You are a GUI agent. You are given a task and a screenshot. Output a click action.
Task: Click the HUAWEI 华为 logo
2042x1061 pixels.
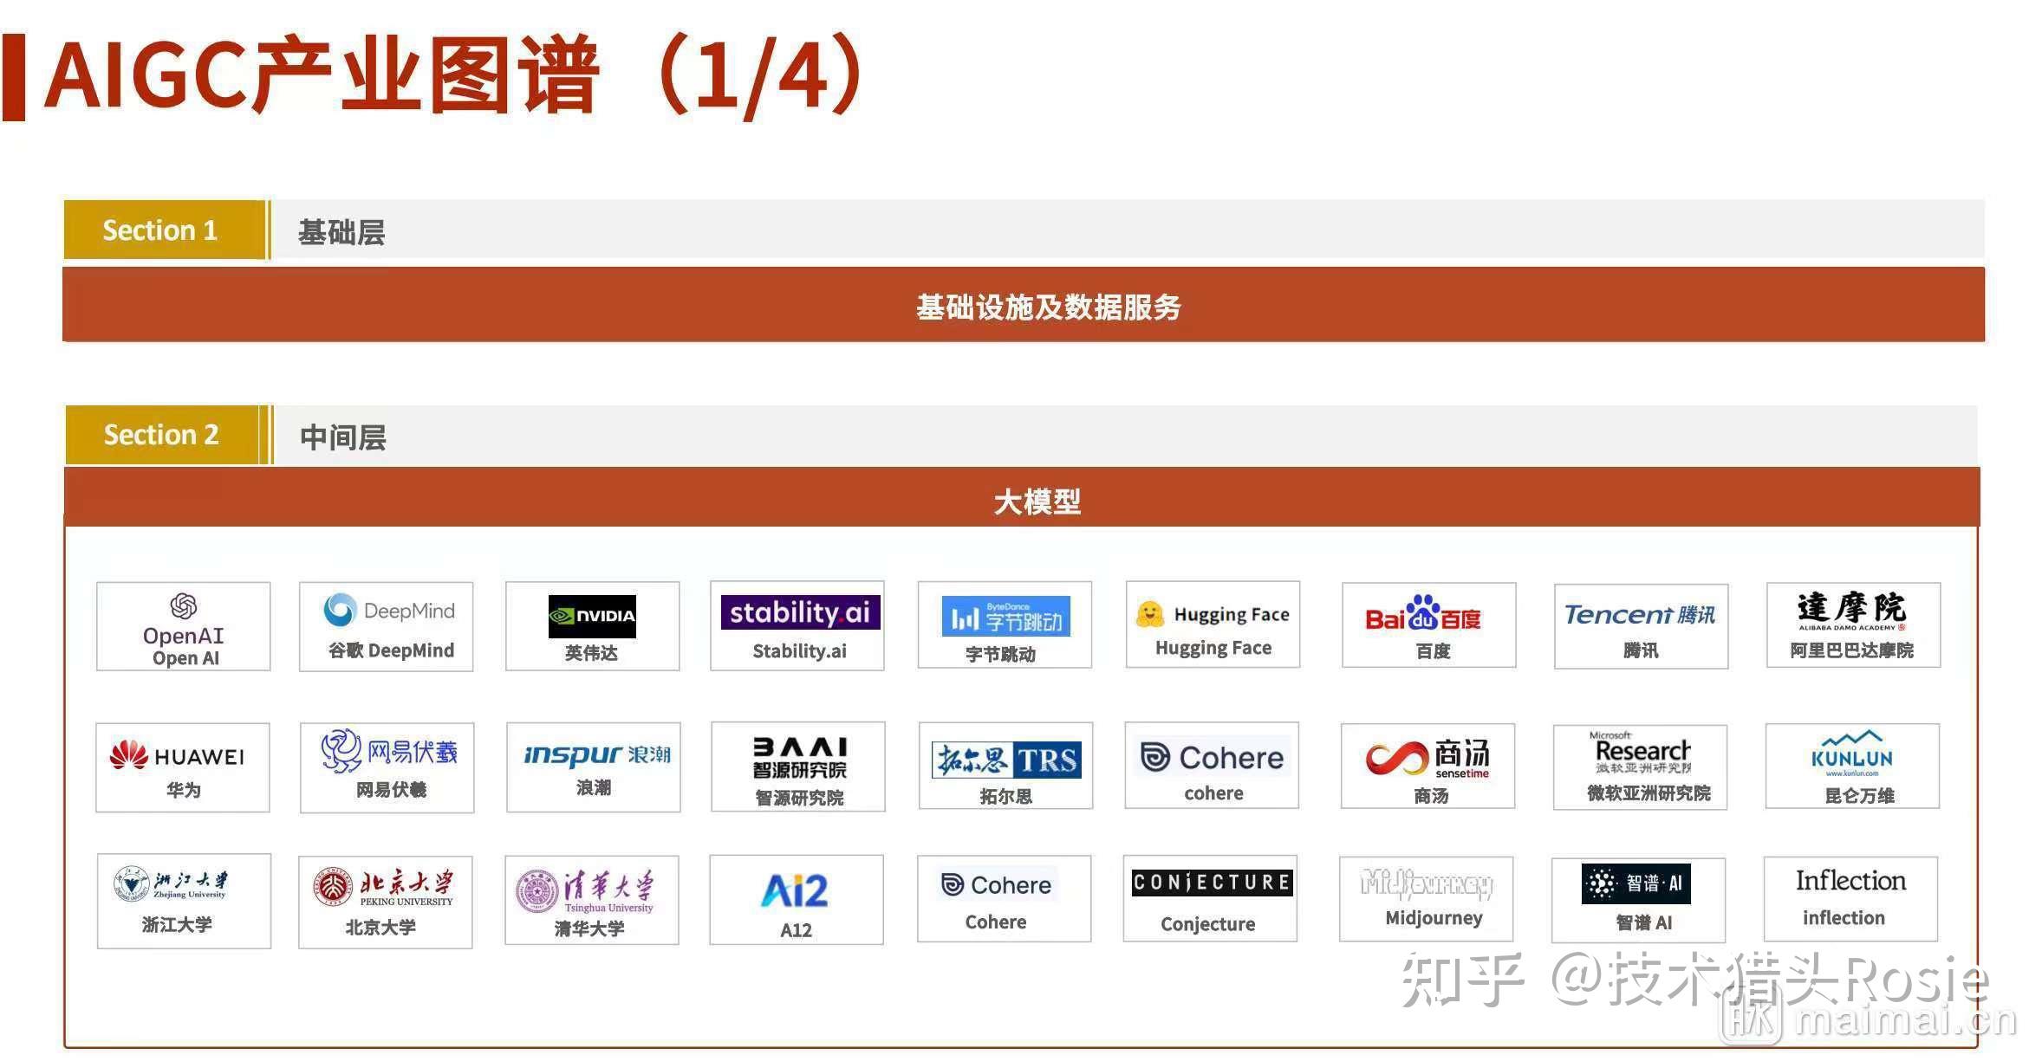182,755
